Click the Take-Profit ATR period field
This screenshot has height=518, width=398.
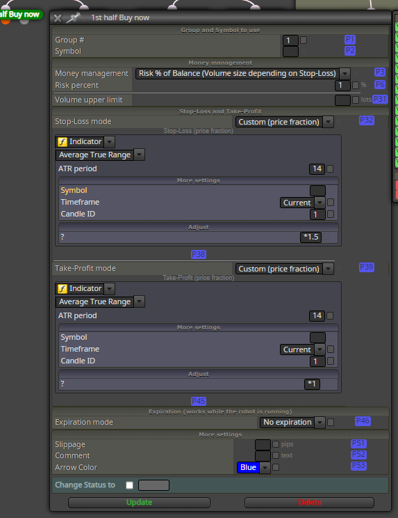click(317, 316)
